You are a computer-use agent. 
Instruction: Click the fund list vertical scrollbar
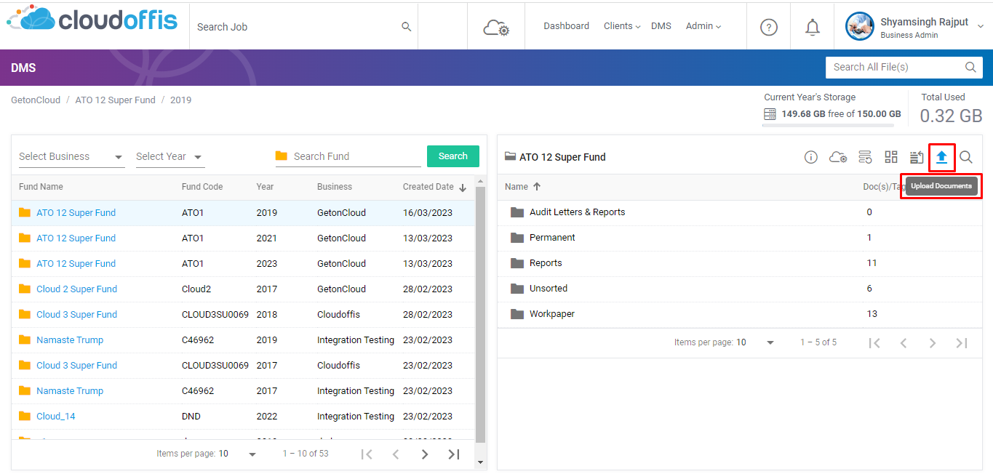click(480, 314)
